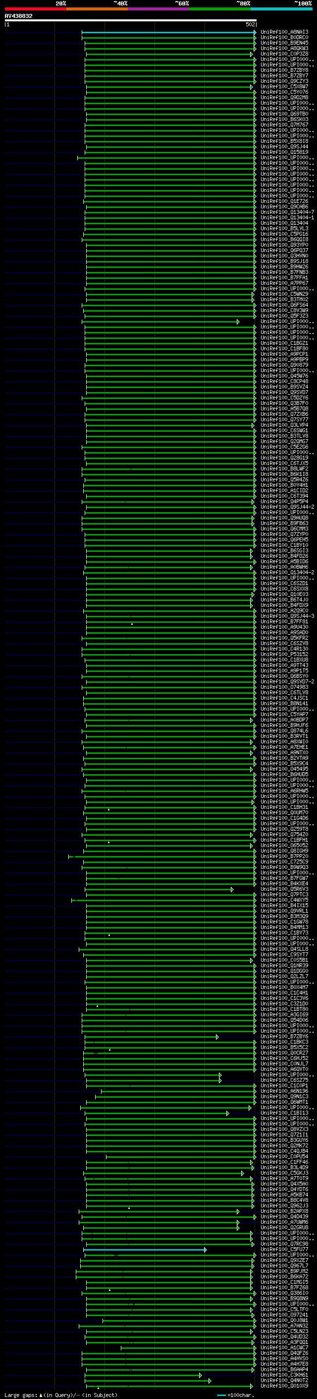317x1399 pixels.
Task: Click the arrowhead ending the UniRef100_C1BI13 alignment
Action: [227, 1113]
